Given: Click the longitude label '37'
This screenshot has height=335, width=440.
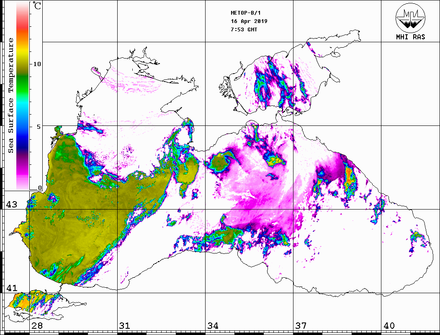Looking at the screenshot, I should coord(301,326).
